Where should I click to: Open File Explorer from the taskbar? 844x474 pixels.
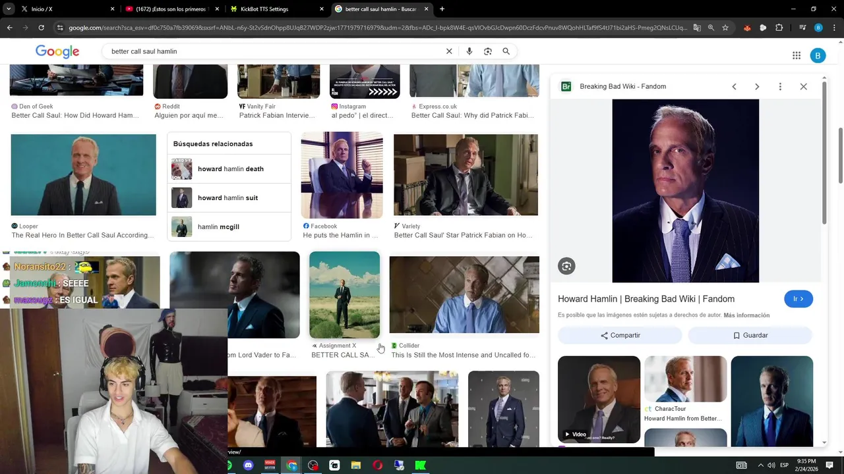[355, 465]
